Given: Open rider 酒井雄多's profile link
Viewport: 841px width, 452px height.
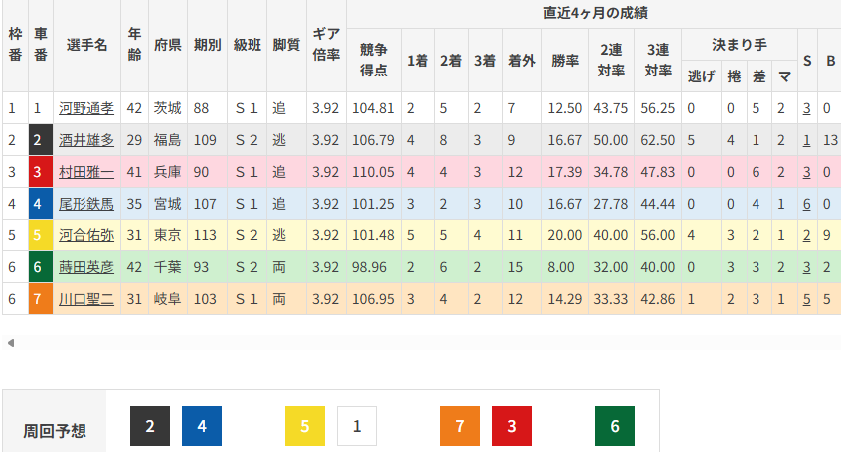Looking at the screenshot, I should pyautogui.click(x=86, y=140).
